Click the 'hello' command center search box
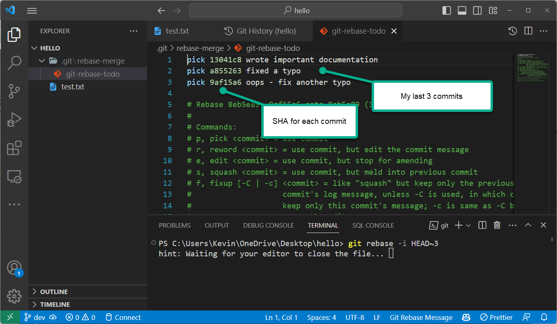Viewport: 557px width, 324px height. [x=295, y=11]
